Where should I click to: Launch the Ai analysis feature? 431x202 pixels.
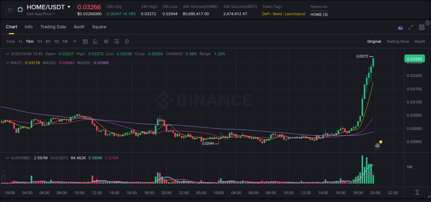(400, 28)
